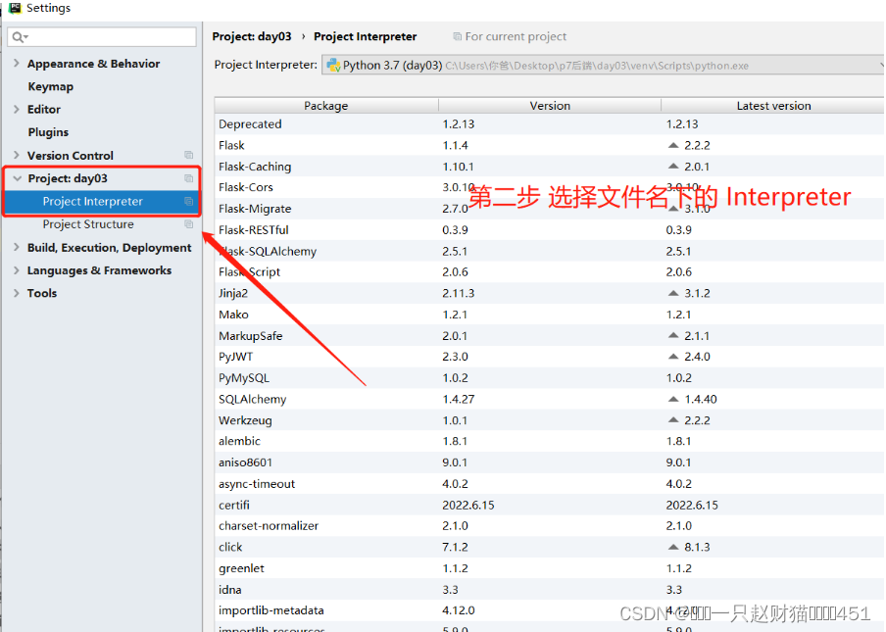886x632 pixels.
Task: Select the aniso8601 package row
Action: pos(549,462)
